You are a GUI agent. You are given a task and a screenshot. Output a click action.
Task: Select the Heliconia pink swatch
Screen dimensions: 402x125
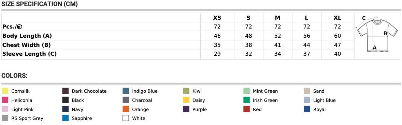tap(5, 100)
